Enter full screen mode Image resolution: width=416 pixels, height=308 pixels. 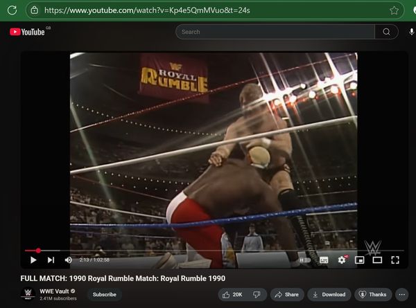point(395,260)
